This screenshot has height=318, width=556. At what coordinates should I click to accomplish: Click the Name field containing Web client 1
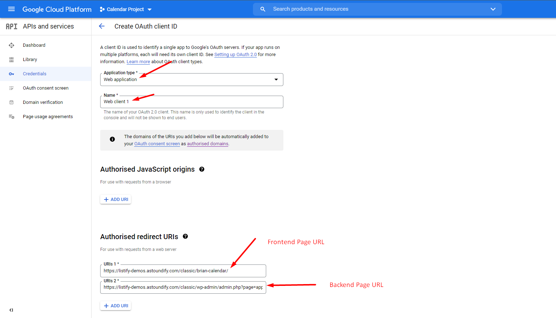tap(191, 102)
